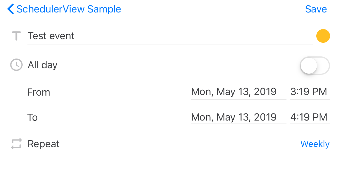Click the From label
Screen dimensions: 339x190
coord(38,92)
